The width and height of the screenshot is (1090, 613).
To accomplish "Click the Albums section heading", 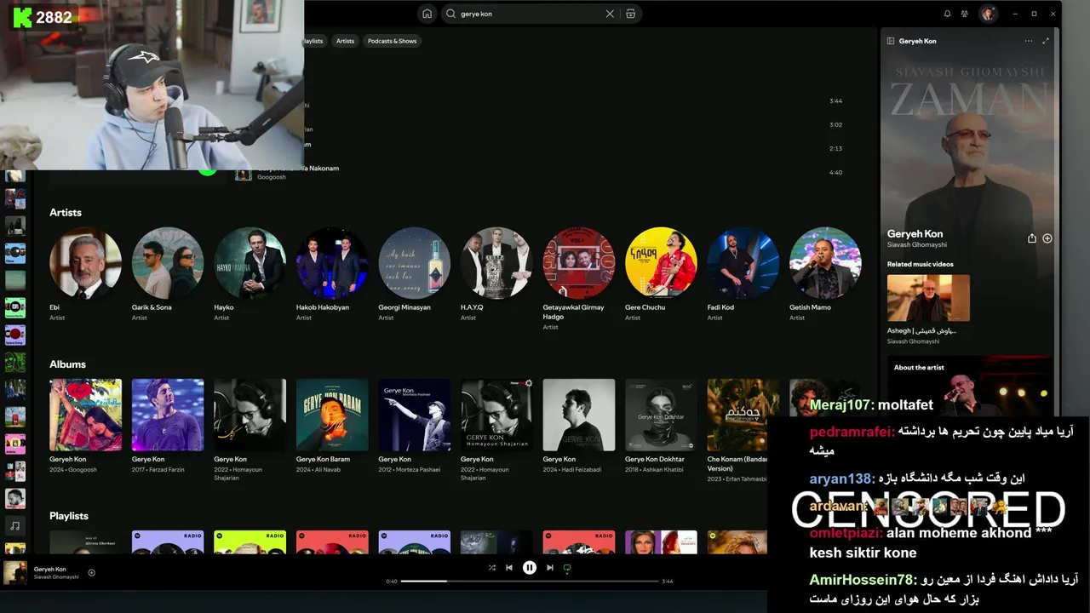I will (67, 364).
